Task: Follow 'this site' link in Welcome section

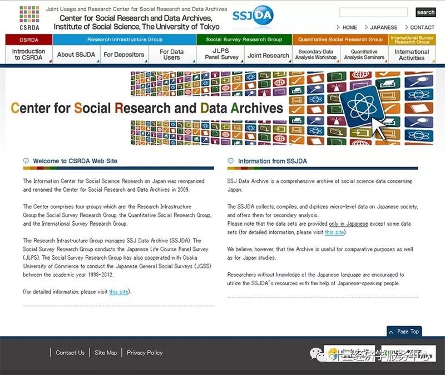Action: coord(118,292)
